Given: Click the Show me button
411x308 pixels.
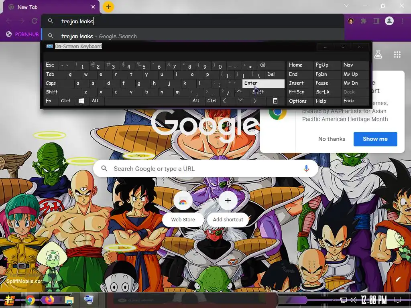Looking at the screenshot, I should tap(375, 139).
